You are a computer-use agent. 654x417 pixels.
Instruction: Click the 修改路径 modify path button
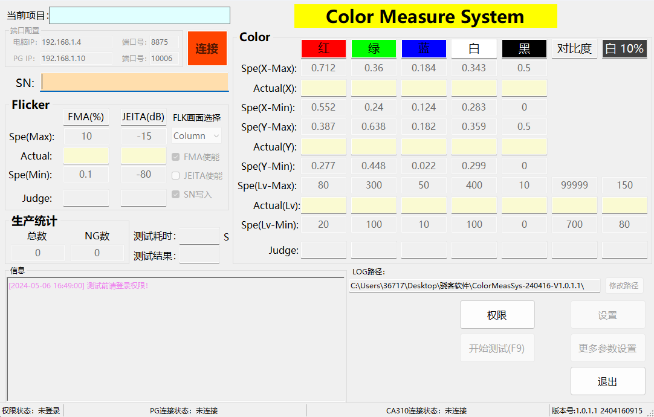pos(623,285)
